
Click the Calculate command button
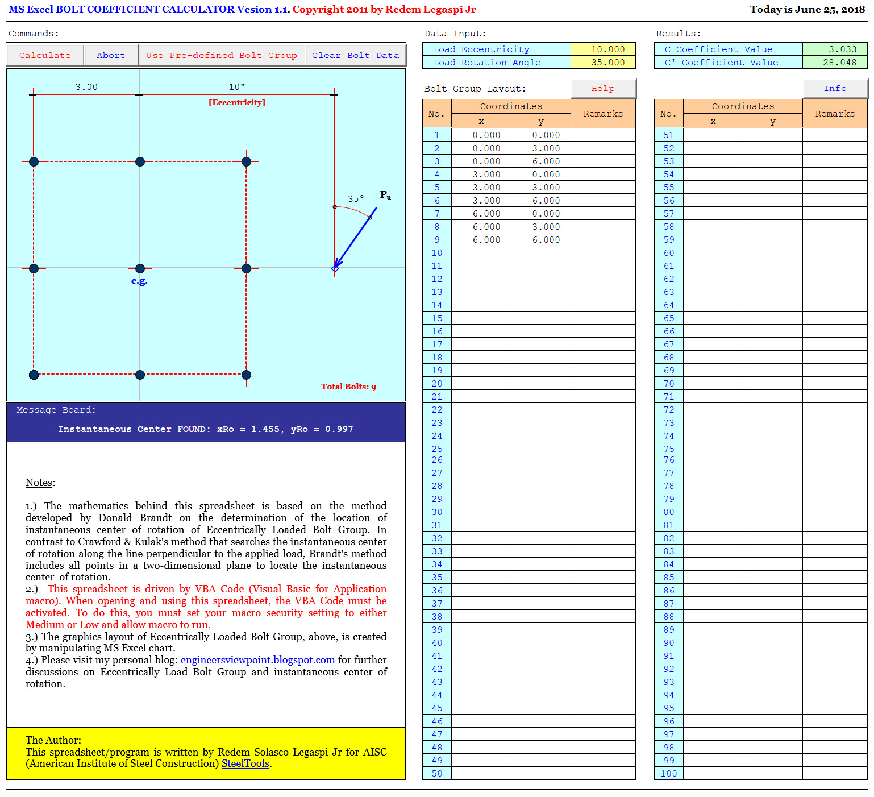pos(45,55)
